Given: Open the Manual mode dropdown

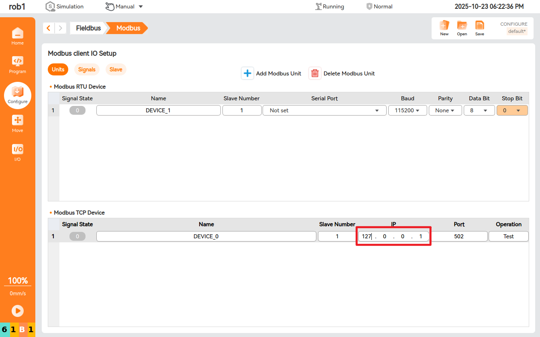Looking at the screenshot, I should (x=124, y=6).
